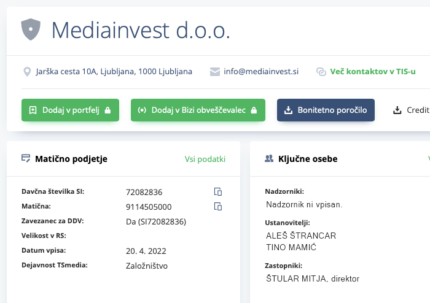Click the Matična: label
This screenshot has height=303, width=430.
coord(36,206)
